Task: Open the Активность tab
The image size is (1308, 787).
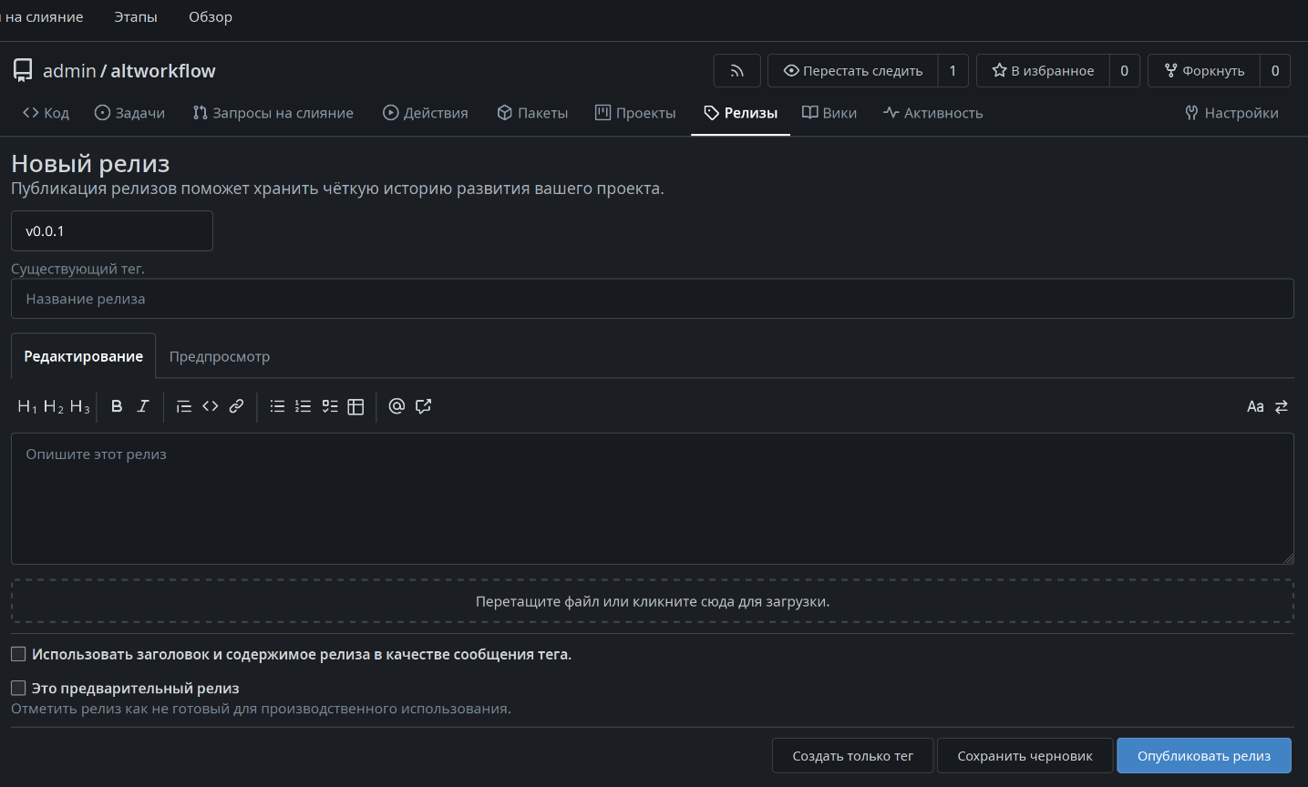Action: (x=933, y=113)
